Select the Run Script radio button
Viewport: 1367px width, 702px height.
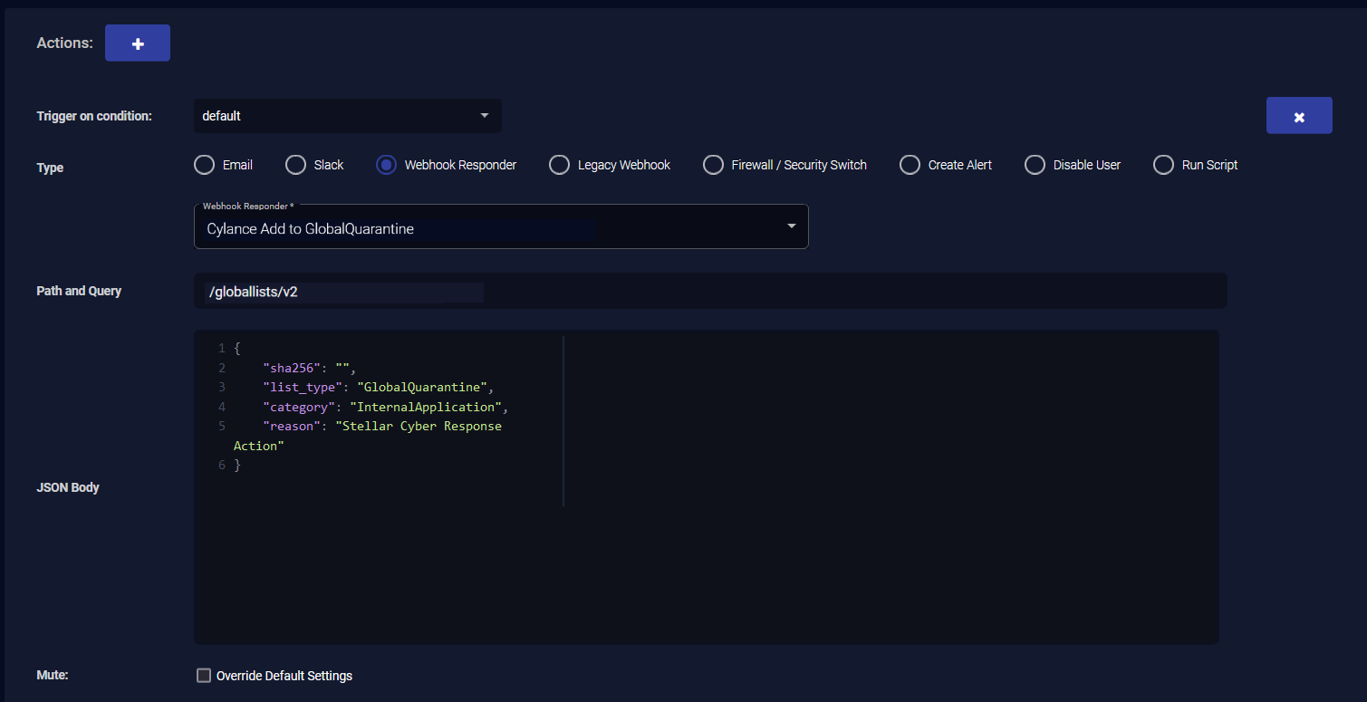tap(1163, 165)
